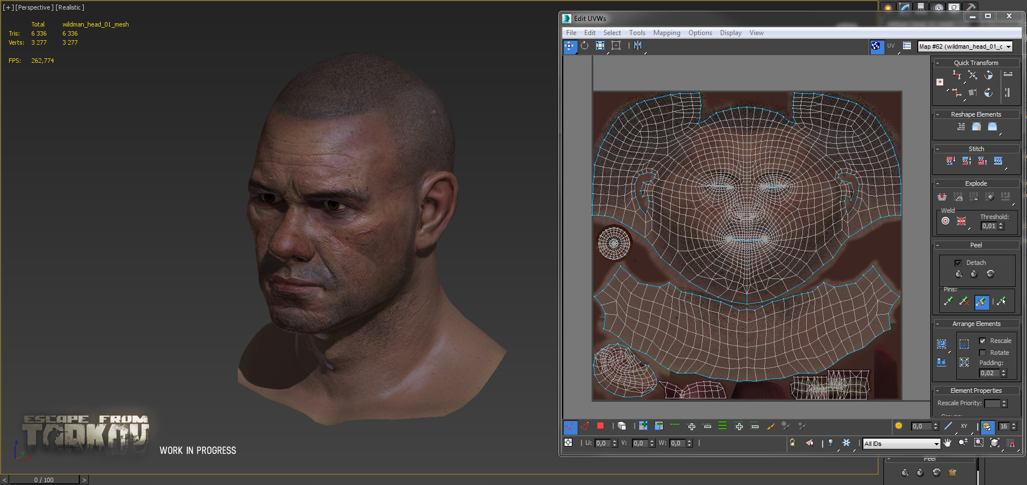
Task: Toggle the Detach checkbox in Peel
Action: point(958,263)
